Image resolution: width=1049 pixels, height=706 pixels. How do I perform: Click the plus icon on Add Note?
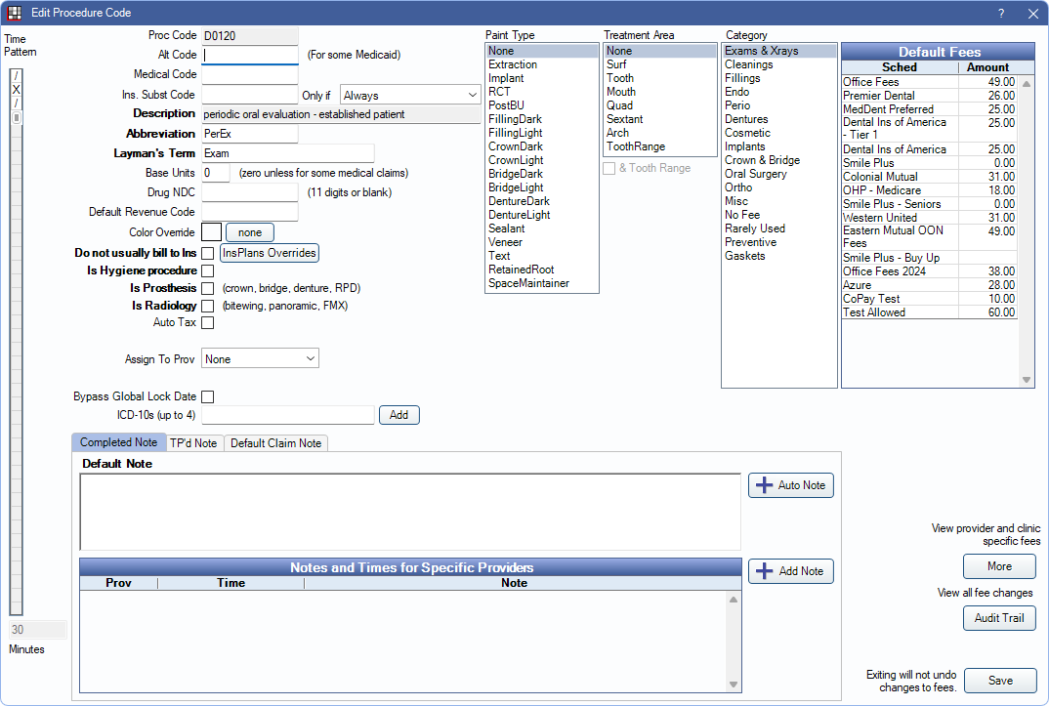click(x=764, y=571)
